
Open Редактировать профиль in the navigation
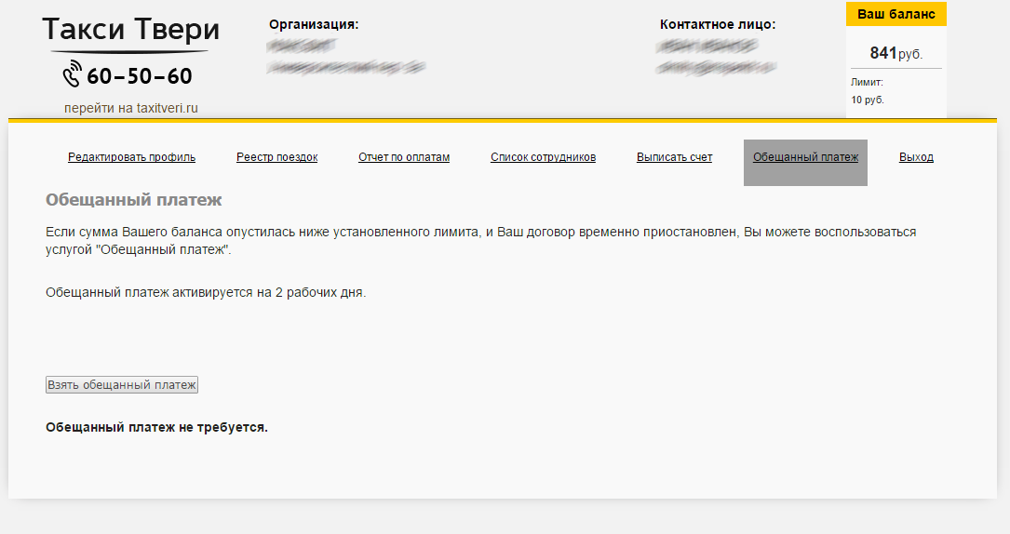pos(131,157)
